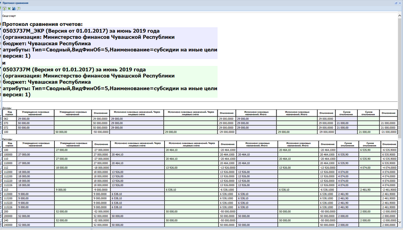Select the green 0503737М report title line
Image resolution: width=403 pixels, height=230 pixels.
pos(74,70)
